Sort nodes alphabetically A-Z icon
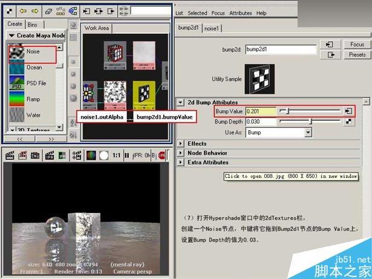Image resolution: width=372 pixels, height=279 pixels. [73, 123]
